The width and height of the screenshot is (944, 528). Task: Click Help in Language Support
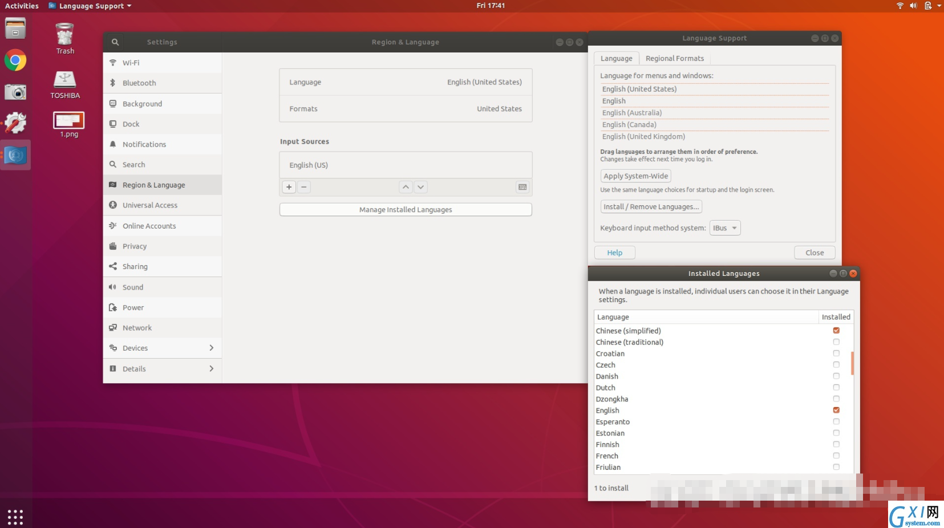pyautogui.click(x=615, y=253)
